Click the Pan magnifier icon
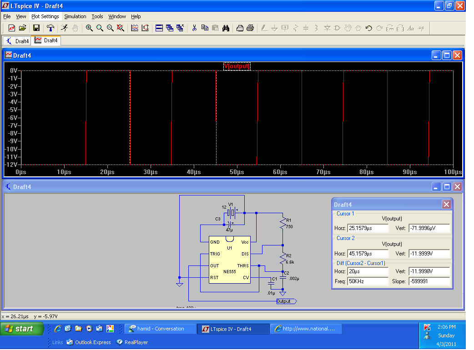 pos(100,28)
